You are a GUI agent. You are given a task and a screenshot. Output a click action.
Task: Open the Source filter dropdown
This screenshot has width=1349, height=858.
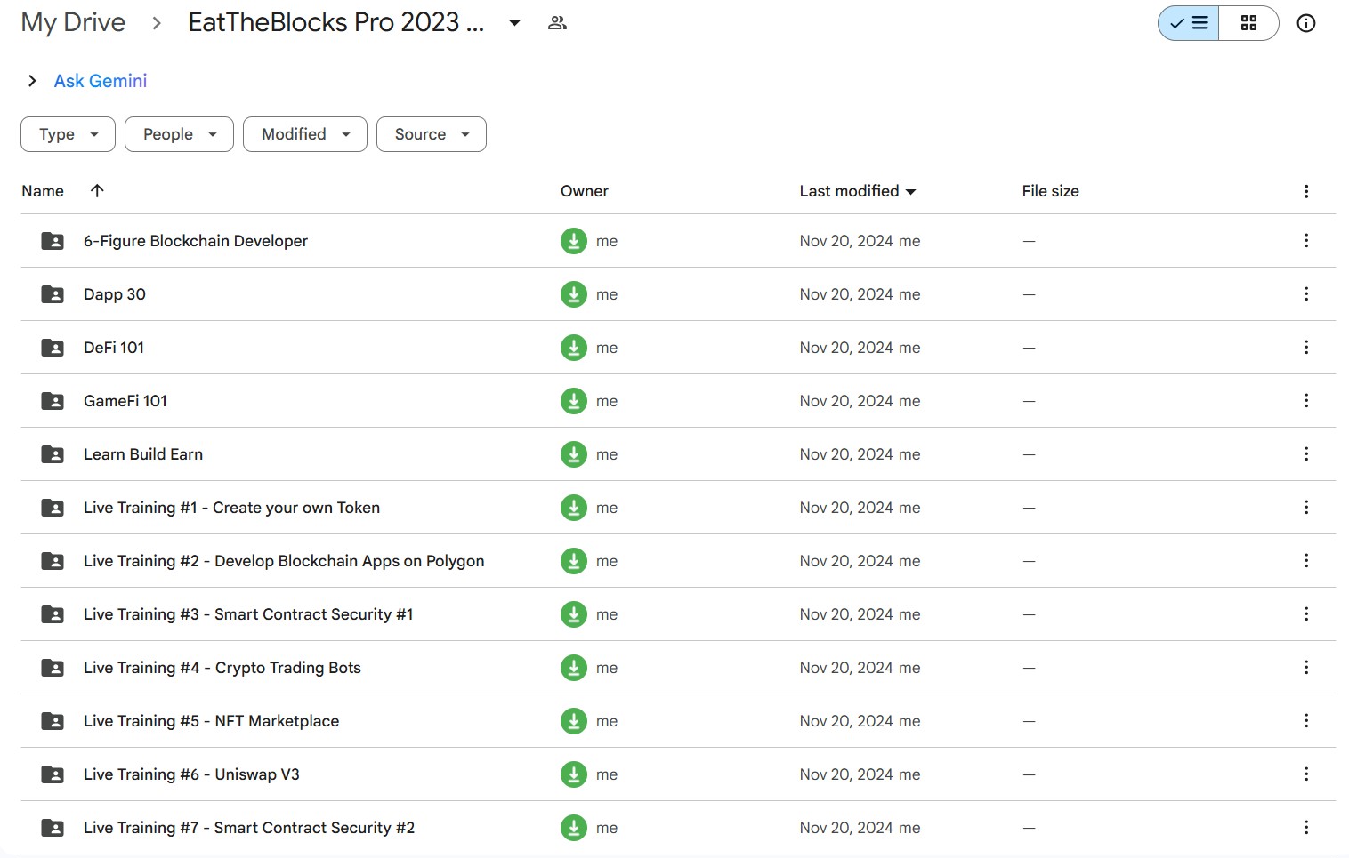[x=431, y=134]
